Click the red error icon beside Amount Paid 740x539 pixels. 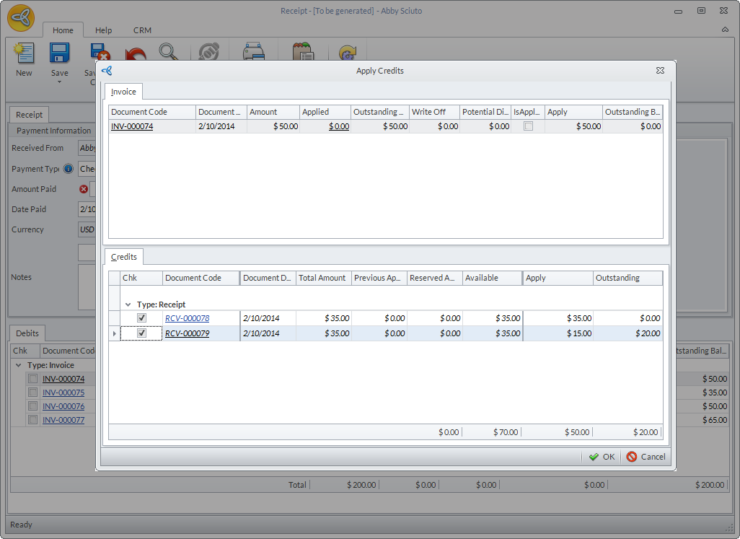point(83,189)
